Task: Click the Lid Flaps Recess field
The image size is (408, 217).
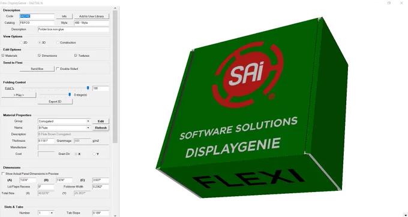Action: click(x=46, y=187)
